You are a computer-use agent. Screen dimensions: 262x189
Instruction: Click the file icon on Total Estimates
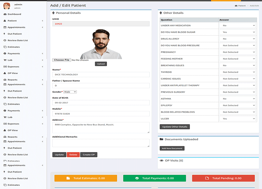pos(68,178)
